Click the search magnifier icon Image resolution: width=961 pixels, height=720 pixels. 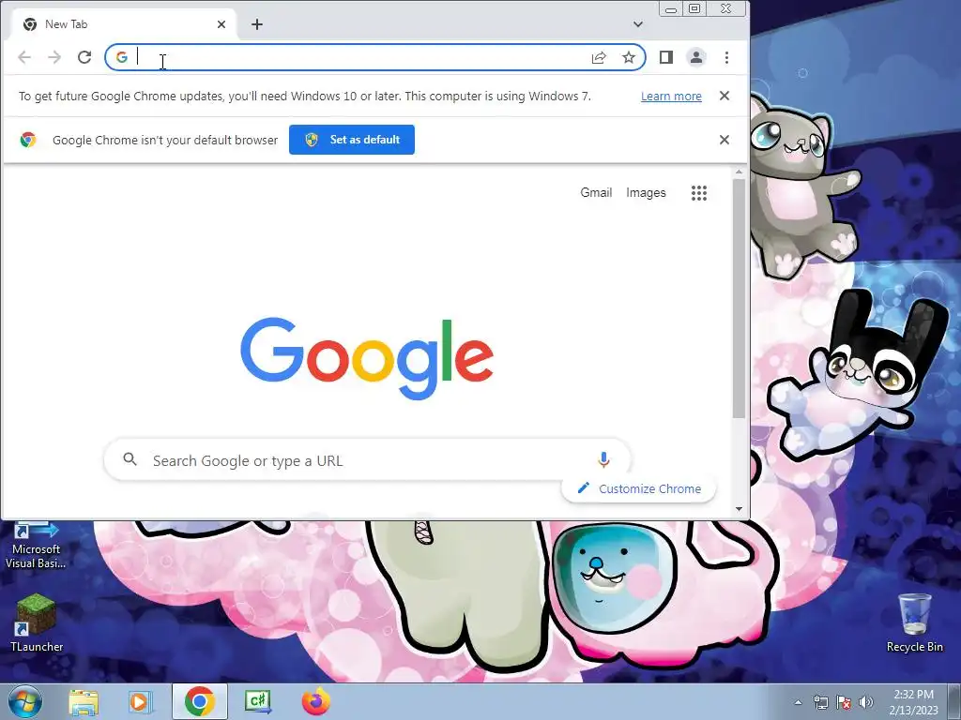(130, 459)
